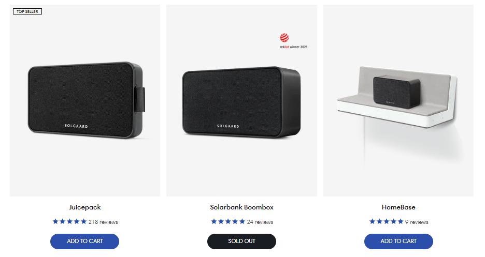Open the Juicepack product title link
485x257 pixels.
coord(85,207)
